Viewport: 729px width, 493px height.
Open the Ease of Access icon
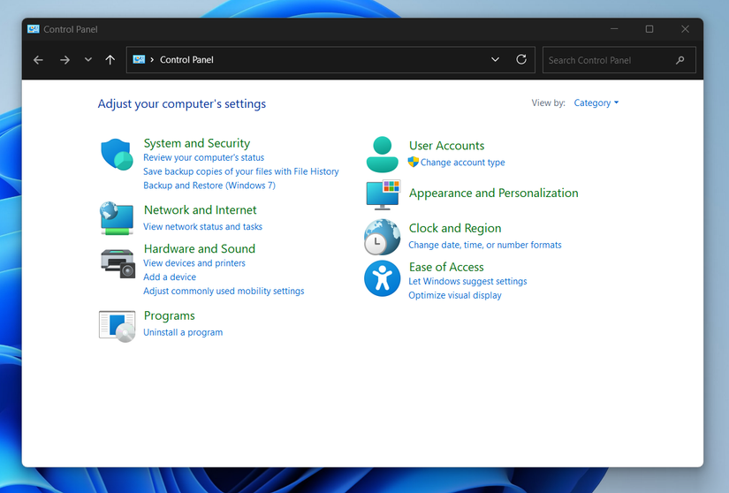[x=382, y=278]
